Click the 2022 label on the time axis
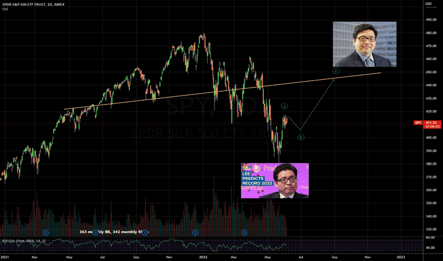Viewport: 443px width, 261px height. tap(203, 257)
